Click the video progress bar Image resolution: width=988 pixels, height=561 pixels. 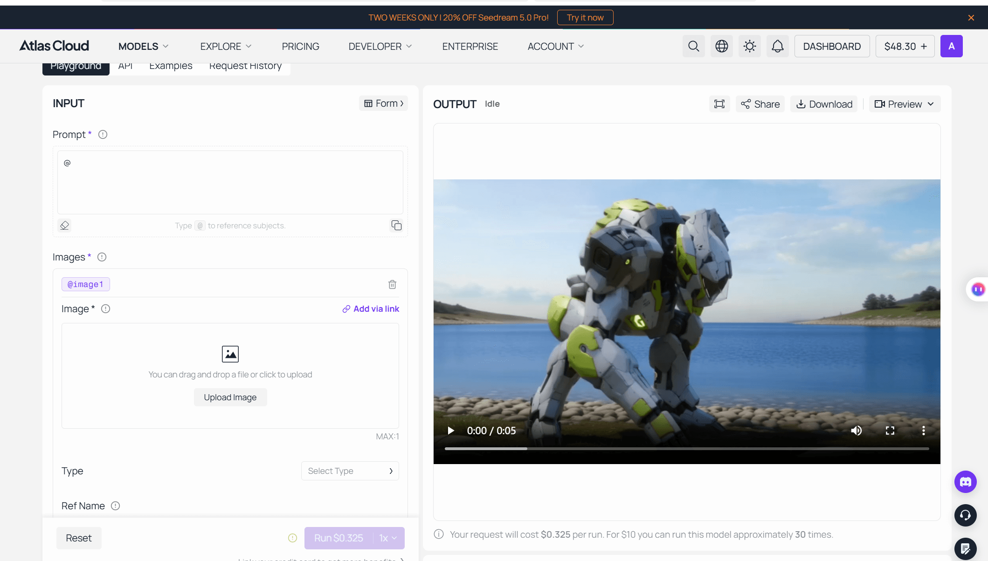click(687, 449)
